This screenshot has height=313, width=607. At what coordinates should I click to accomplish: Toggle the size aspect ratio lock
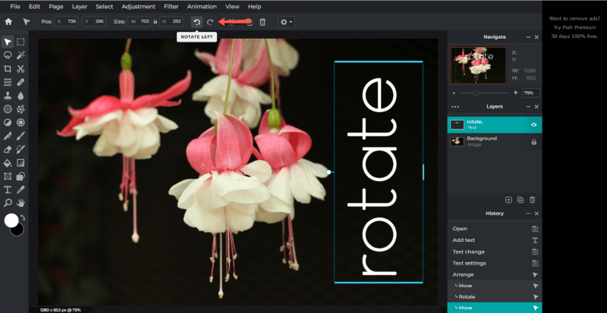coord(156,22)
